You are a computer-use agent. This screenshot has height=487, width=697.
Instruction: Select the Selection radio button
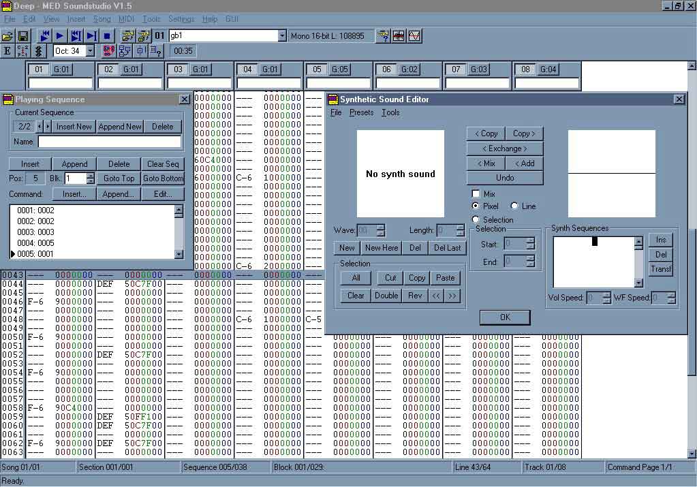point(476,219)
